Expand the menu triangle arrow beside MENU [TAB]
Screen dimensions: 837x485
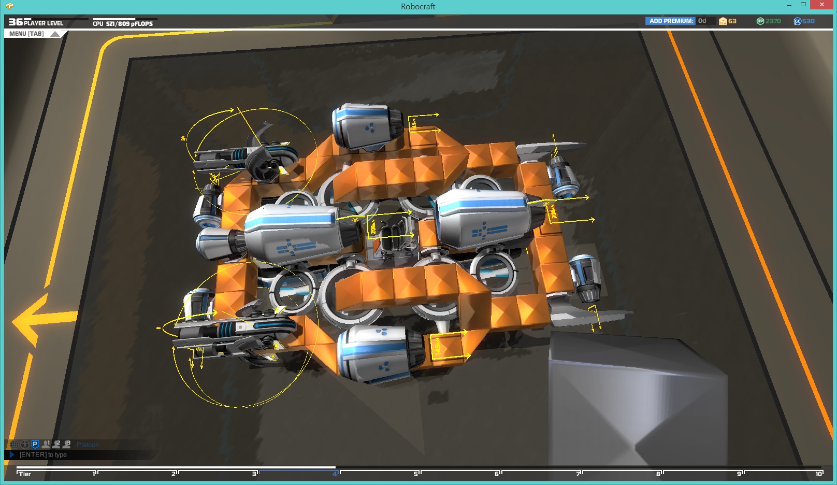point(55,34)
